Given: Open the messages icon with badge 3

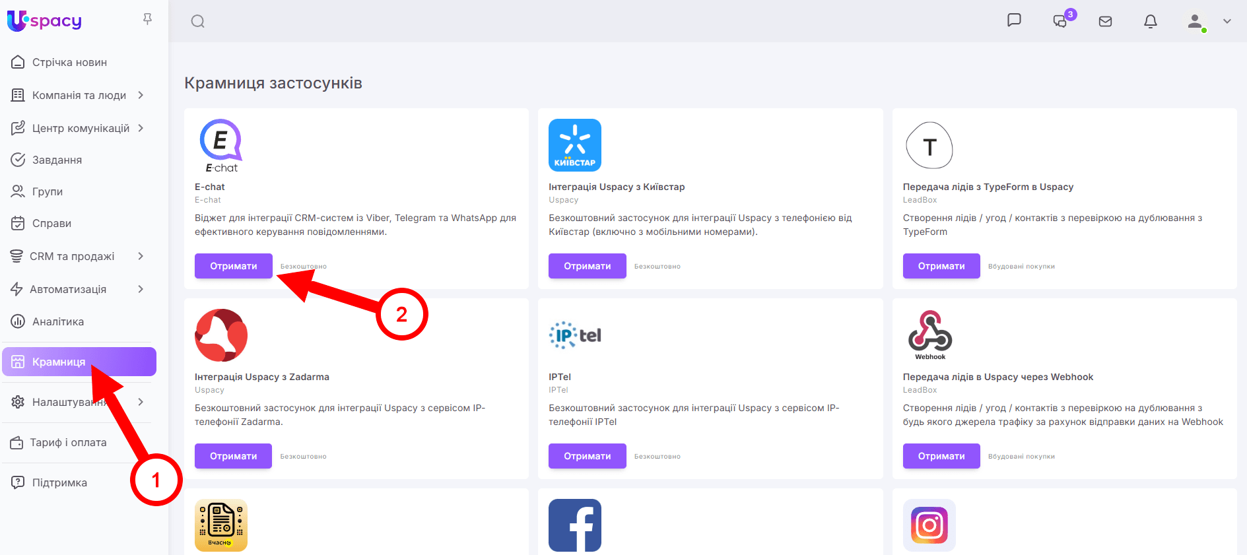Looking at the screenshot, I should [1060, 21].
